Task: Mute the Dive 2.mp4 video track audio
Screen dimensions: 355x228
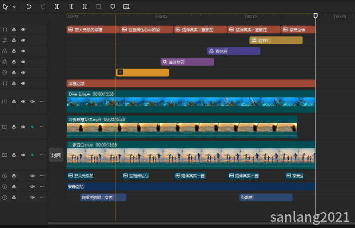Action: pos(32,101)
